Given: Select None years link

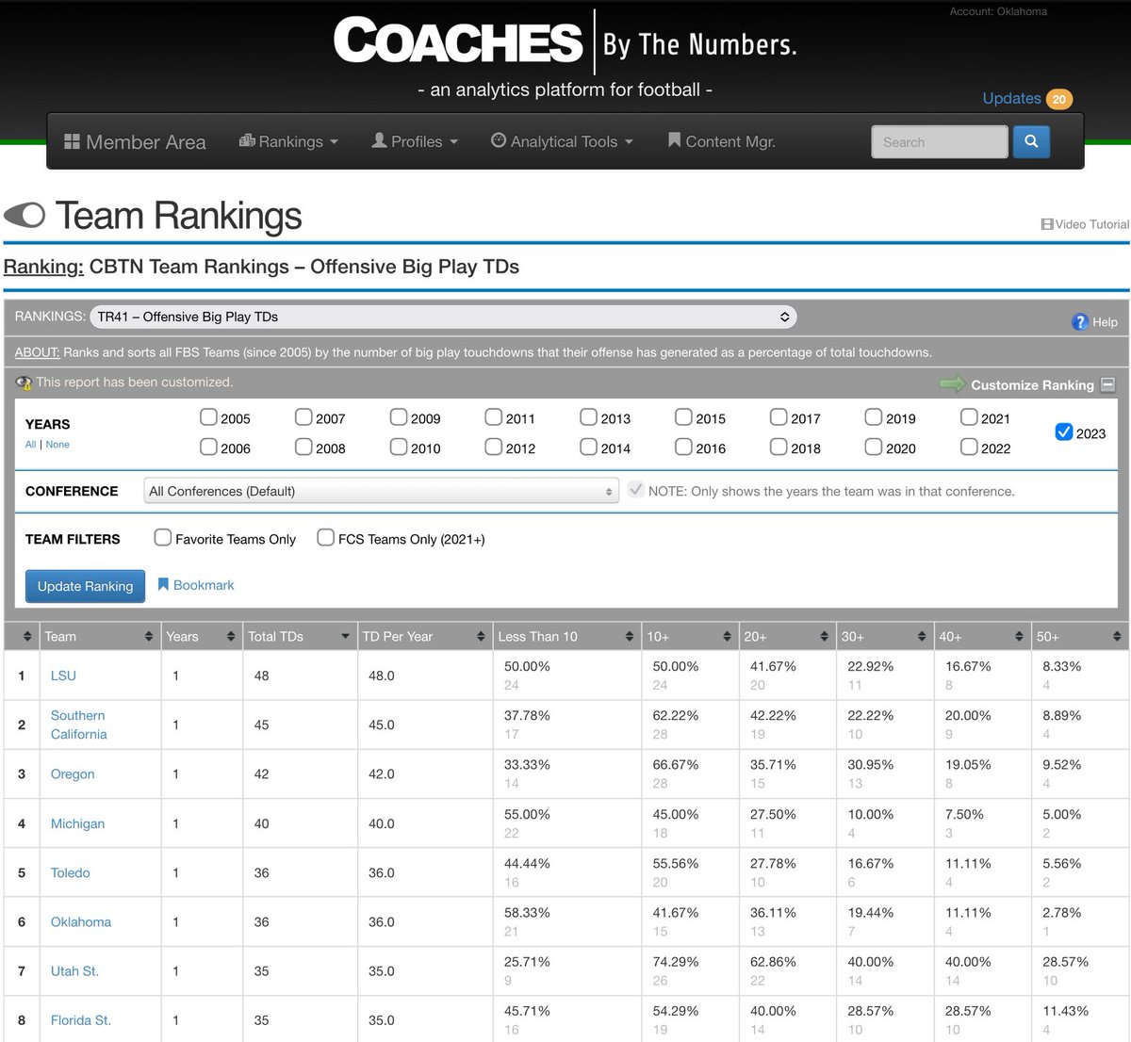Looking at the screenshot, I should coord(57,445).
